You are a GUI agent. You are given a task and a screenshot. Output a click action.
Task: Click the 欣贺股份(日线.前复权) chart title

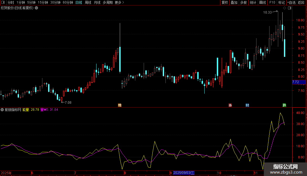coord(17,8)
